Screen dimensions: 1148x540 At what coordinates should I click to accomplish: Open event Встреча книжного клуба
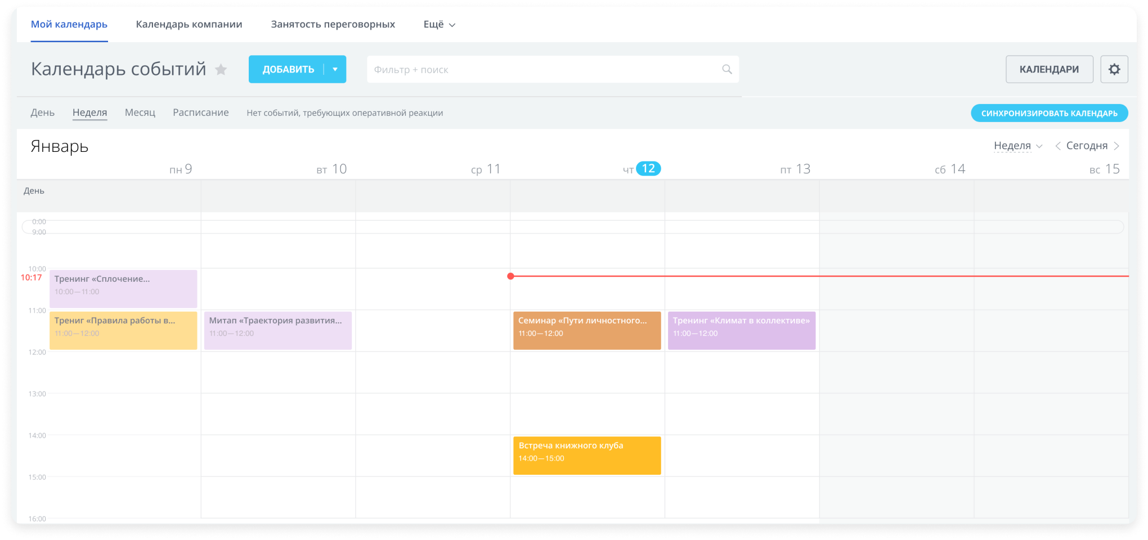(x=587, y=456)
